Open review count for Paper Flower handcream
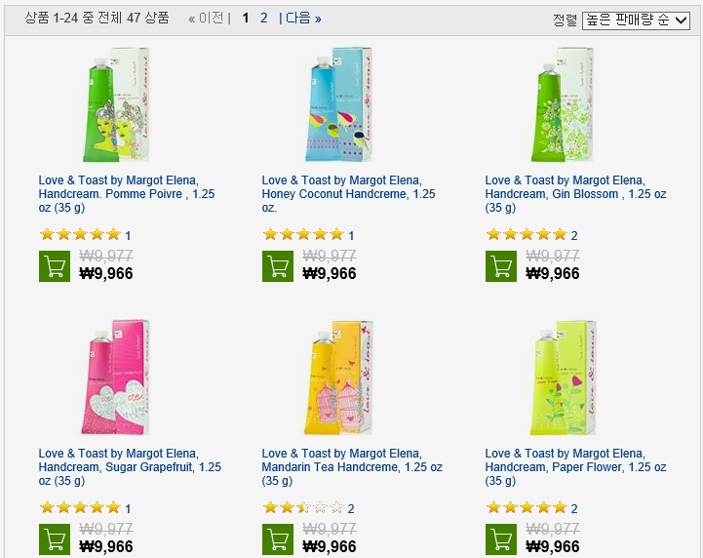The height and width of the screenshot is (558, 703). (574, 508)
